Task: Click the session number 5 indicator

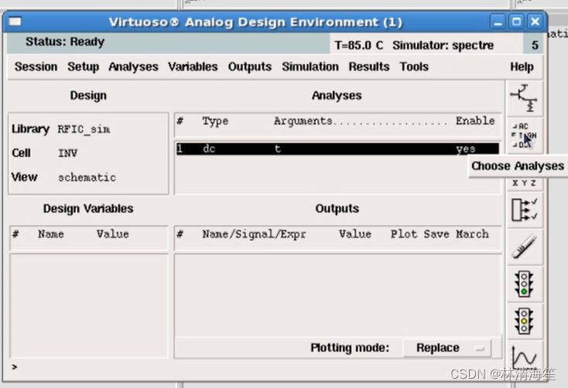Action: pos(535,46)
